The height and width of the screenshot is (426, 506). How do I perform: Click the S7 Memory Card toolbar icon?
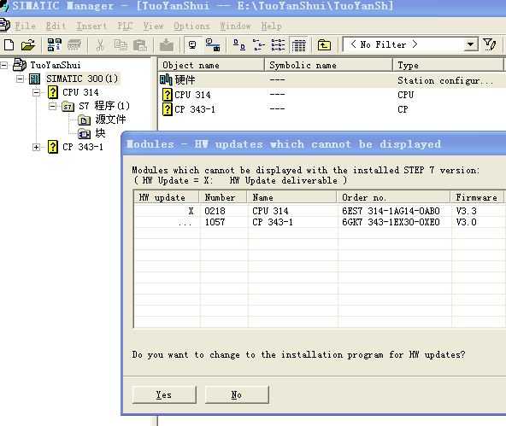(74, 44)
